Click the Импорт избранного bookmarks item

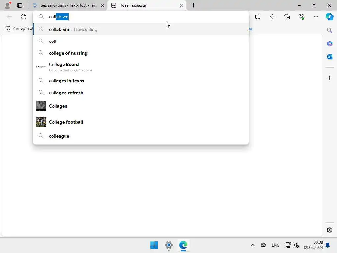pyautogui.click(x=19, y=28)
